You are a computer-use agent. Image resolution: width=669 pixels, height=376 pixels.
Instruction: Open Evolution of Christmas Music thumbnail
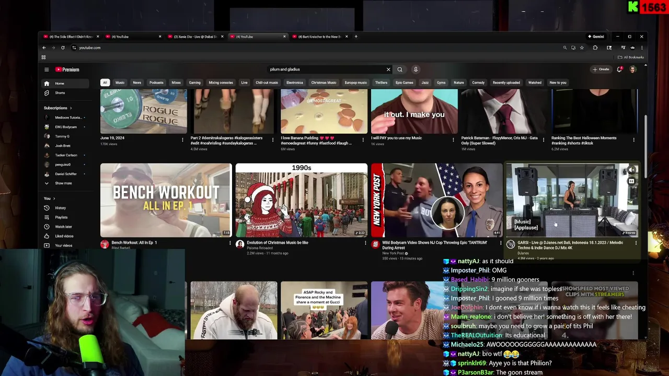[301, 201]
